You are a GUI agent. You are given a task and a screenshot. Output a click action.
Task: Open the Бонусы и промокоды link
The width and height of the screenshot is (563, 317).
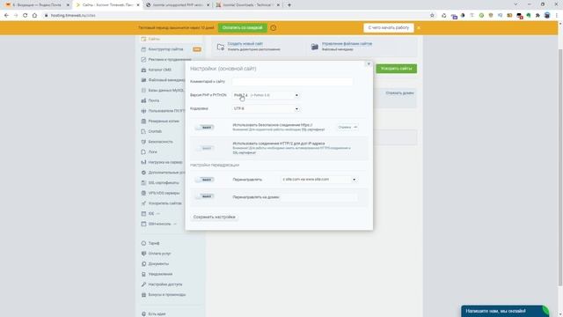coord(167,295)
